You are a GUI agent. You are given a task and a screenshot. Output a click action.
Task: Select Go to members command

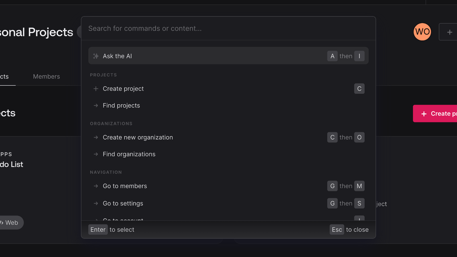click(x=228, y=186)
